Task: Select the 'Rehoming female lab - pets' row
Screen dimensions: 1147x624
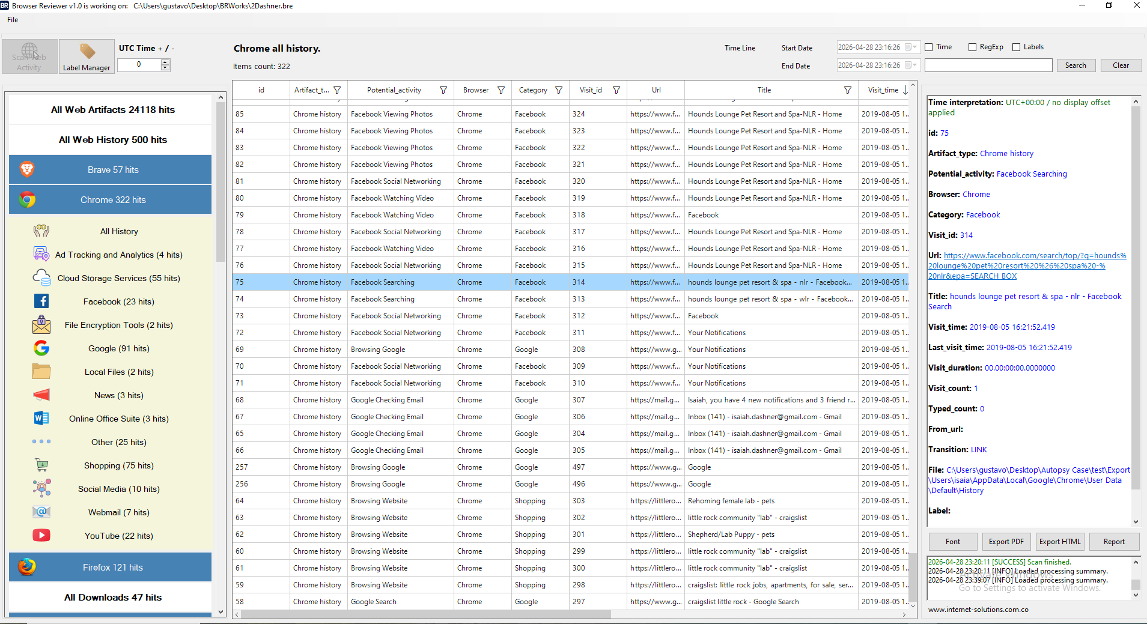Action: click(x=570, y=501)
